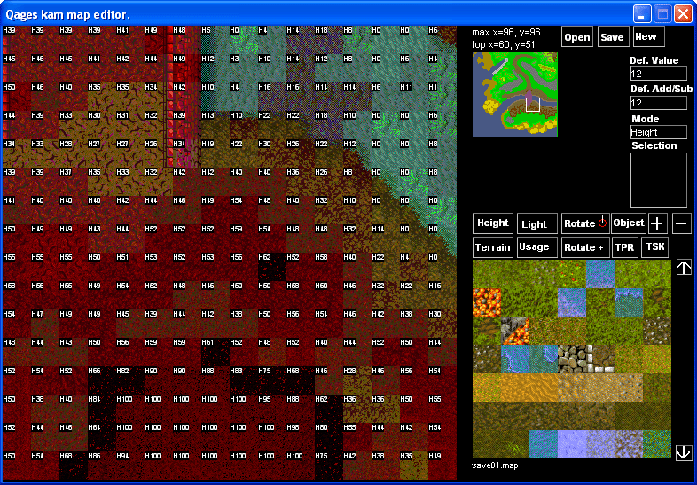Save the current map

click(x=612, y=37)
